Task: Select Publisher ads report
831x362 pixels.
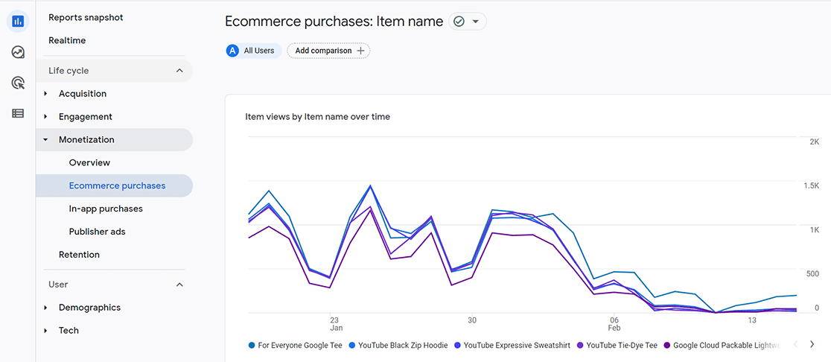Action: [x=97, y=232]
